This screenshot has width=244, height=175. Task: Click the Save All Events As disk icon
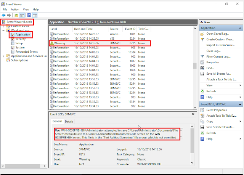point(202,74)
